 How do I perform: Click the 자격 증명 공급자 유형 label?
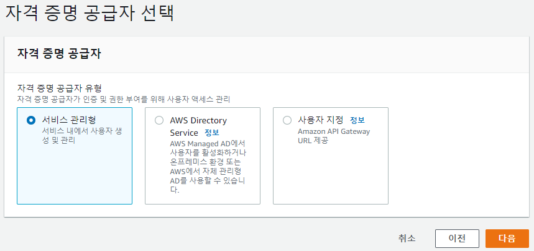point(59,89)
